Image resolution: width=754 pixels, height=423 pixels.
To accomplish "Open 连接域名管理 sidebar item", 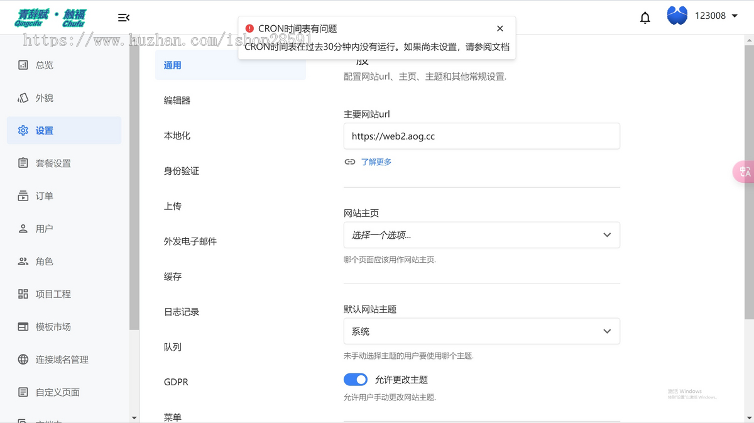I will click(64, 359).
